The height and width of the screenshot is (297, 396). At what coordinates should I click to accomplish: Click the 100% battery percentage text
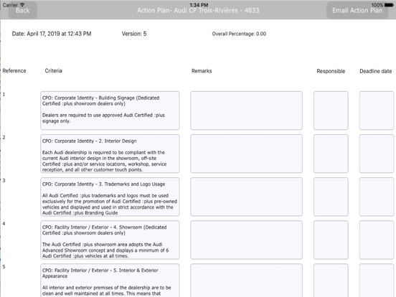click(377, 5)
